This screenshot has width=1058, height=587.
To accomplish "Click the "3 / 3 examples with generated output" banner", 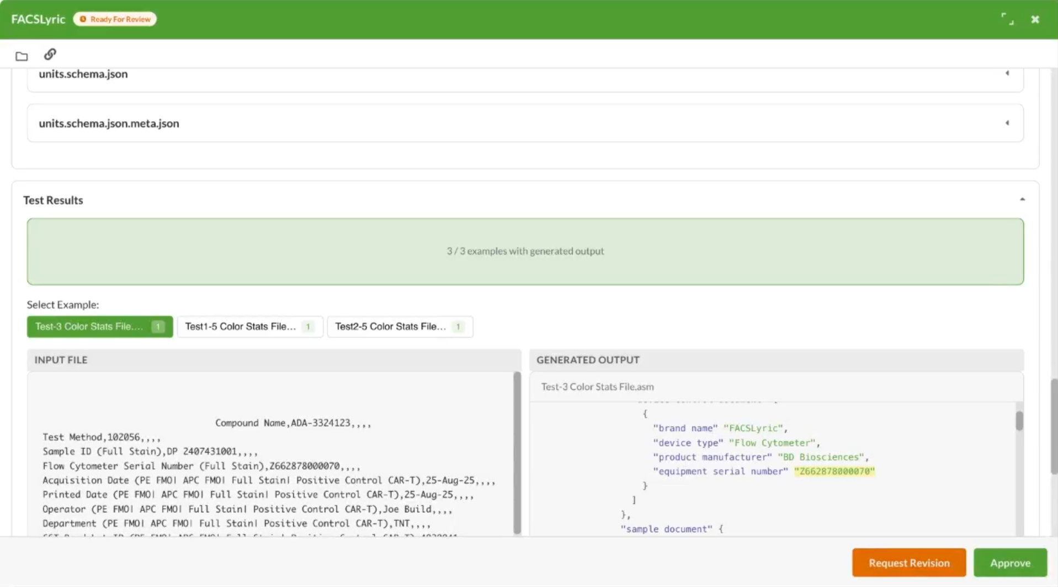I will (x=525, y=251).
